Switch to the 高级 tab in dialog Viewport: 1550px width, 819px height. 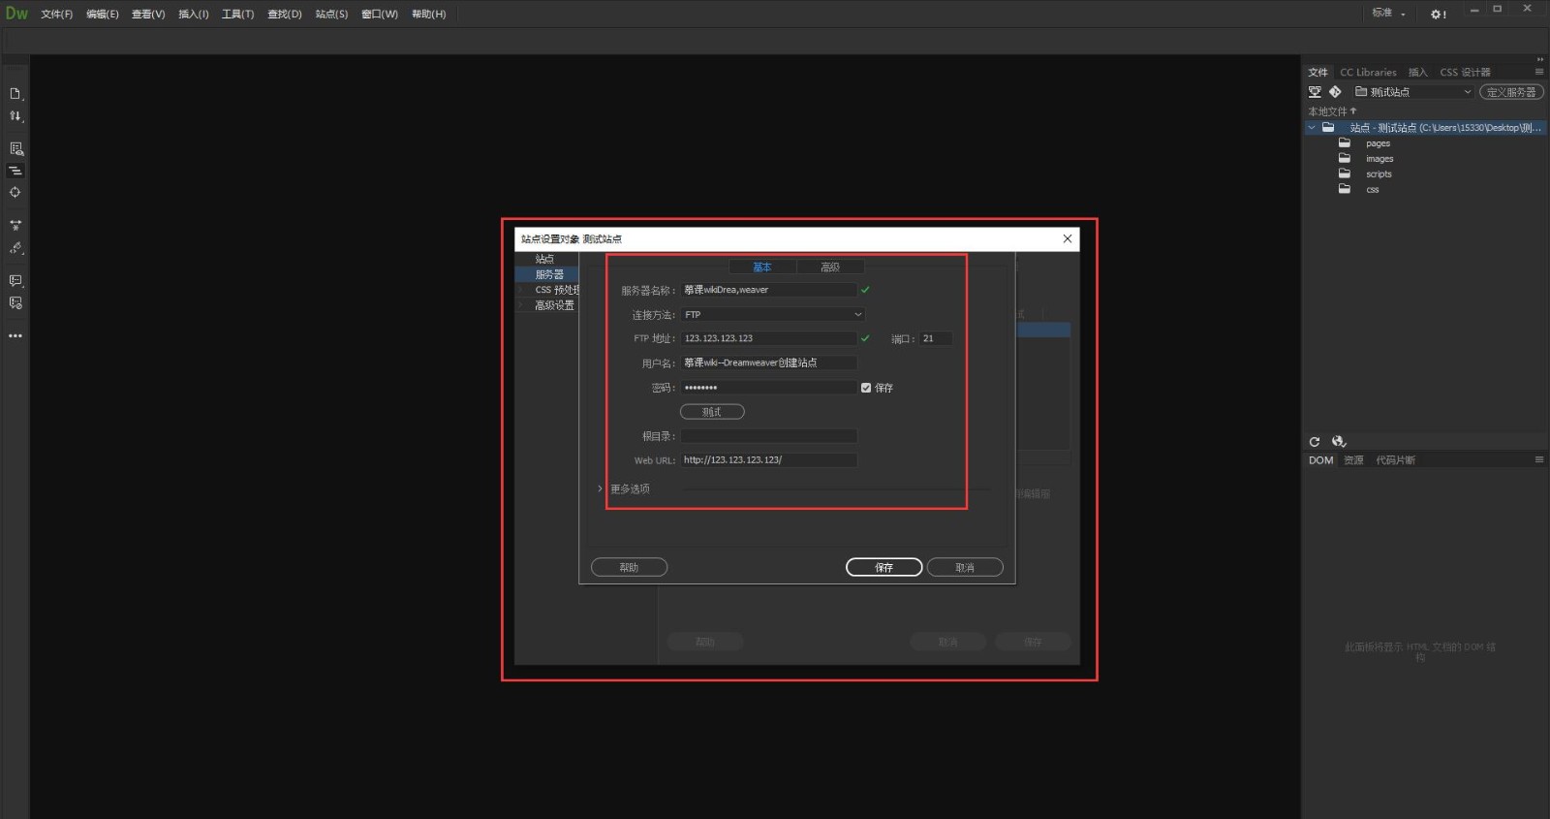[x=830, y=267]
